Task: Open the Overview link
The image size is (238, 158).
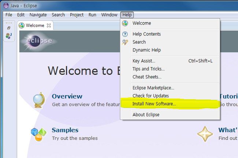Action: click(67, 96)
